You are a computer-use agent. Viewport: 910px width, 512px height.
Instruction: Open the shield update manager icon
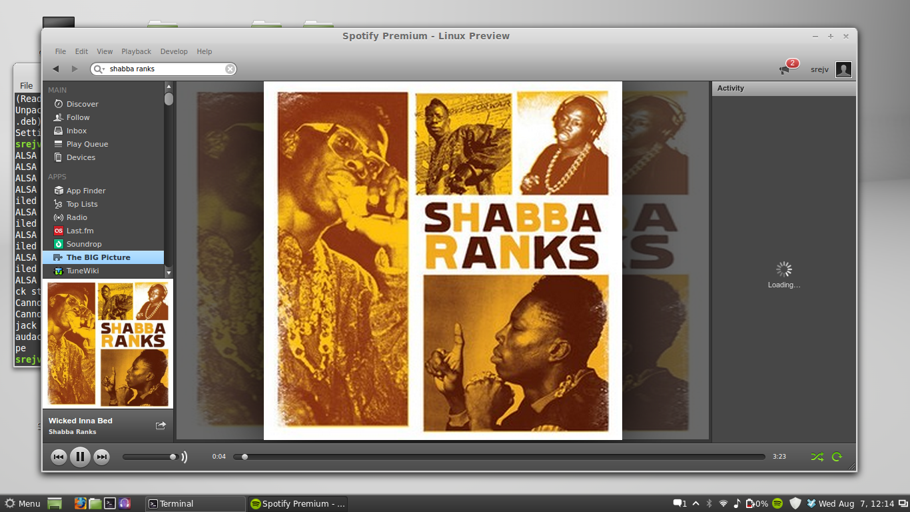pyautogui.click(x=795, y=503)
